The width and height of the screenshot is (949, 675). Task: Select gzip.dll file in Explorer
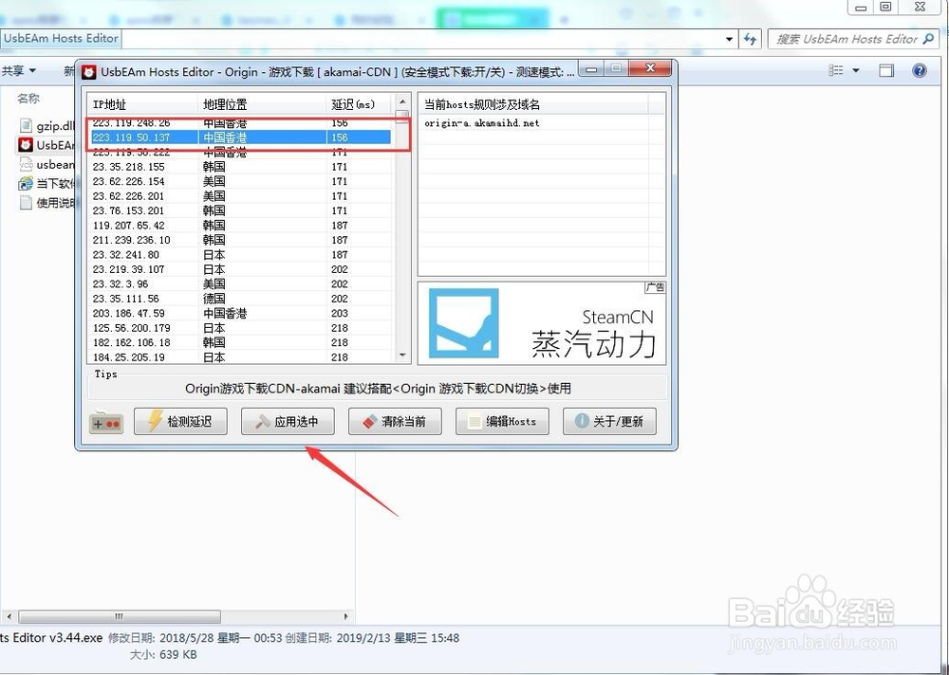pos(47,126)
